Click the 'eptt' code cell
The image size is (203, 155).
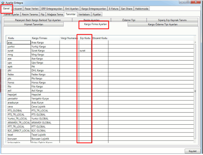click(x=19, y=67)
